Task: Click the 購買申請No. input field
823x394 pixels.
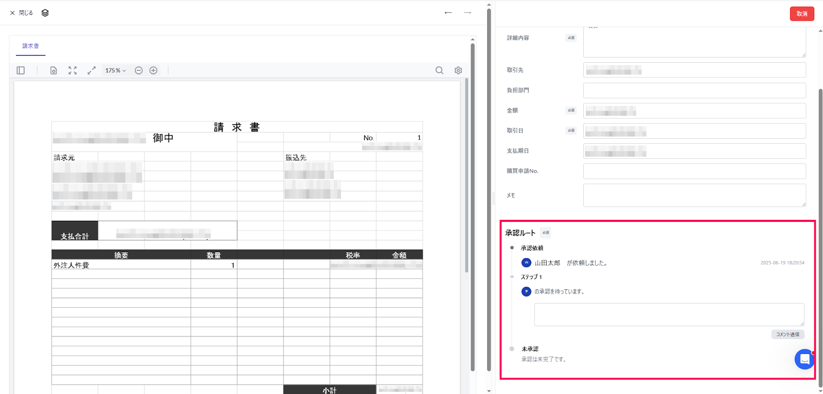Action: pos(694,171)
